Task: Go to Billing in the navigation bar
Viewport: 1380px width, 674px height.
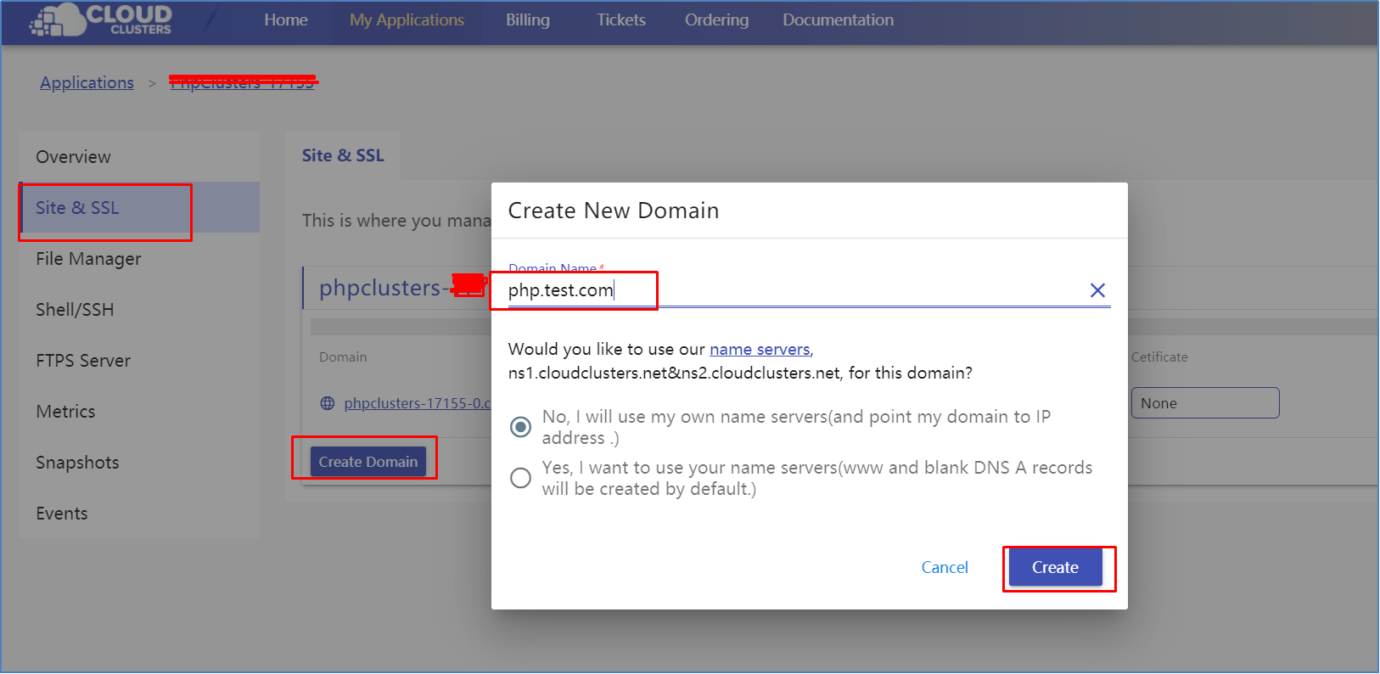Action: point(527,20)
